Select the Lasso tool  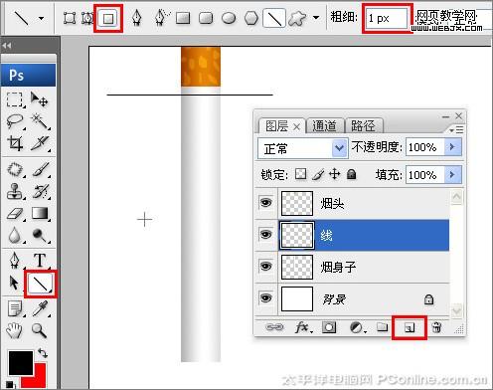coord(15,121)
